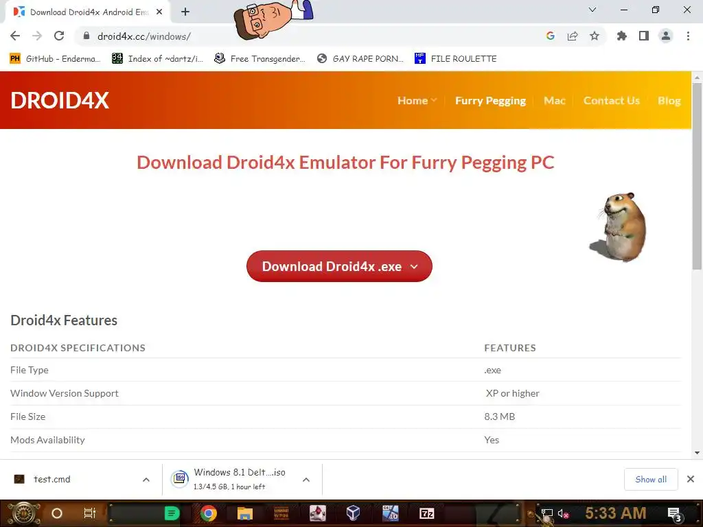Open the profile avatar icon
Screen dimensions: 703x527
click(x=666, y=36)
